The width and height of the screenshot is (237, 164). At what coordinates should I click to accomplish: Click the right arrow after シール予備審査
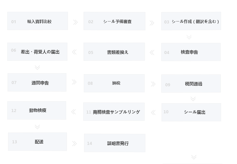tap(152, 23)
